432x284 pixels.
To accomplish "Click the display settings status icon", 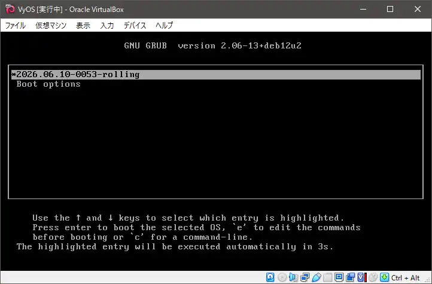I will [x=339, y=277].
